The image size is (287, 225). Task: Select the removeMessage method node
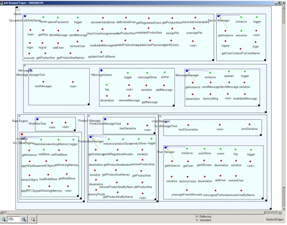pos(129,96)
